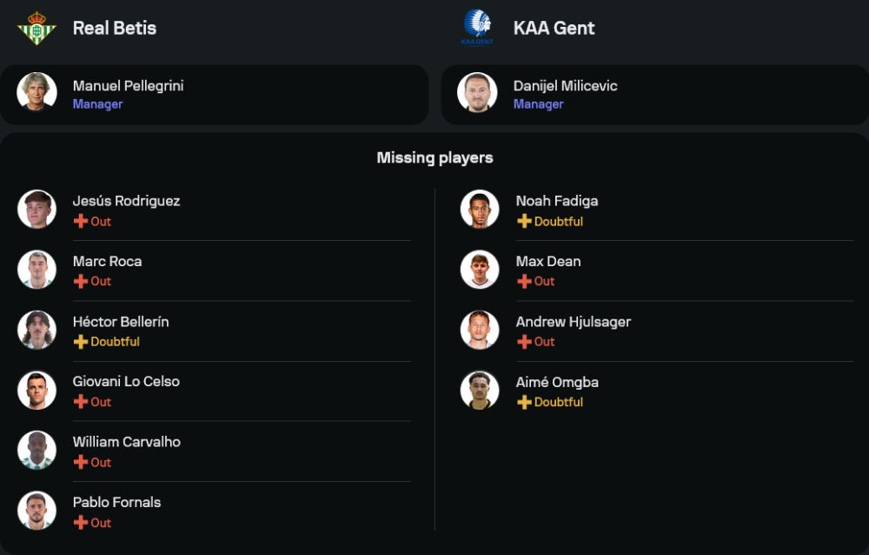Click the Real Betis club crest
Image resolution: width=869 pixels, height=555 pixels.
tap(36, 28)
